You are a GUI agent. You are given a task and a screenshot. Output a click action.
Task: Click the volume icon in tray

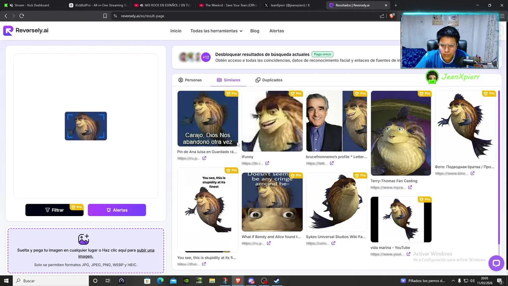tap(472, 281)
